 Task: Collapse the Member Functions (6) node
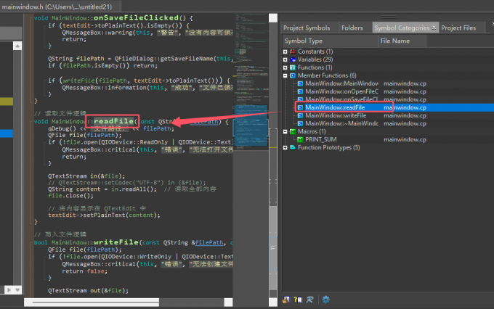click(x=285, y=75)
